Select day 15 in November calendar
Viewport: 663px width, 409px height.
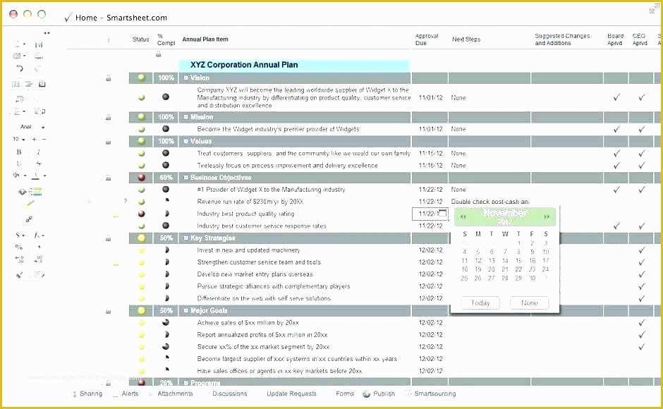[518, 260]
